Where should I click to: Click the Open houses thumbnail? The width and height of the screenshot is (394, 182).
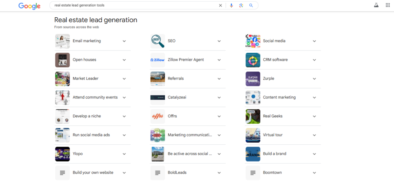click(x=63, y=60)
